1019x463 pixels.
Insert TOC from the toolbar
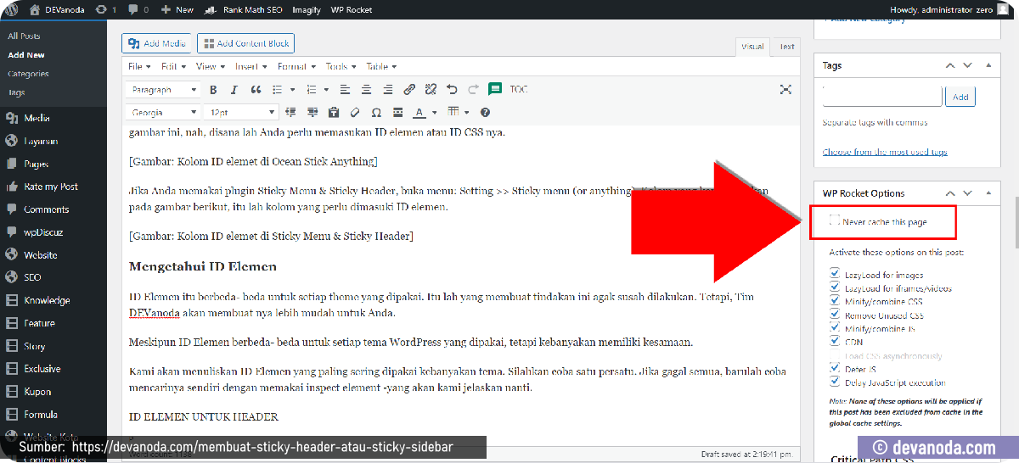tap(519, 89)
